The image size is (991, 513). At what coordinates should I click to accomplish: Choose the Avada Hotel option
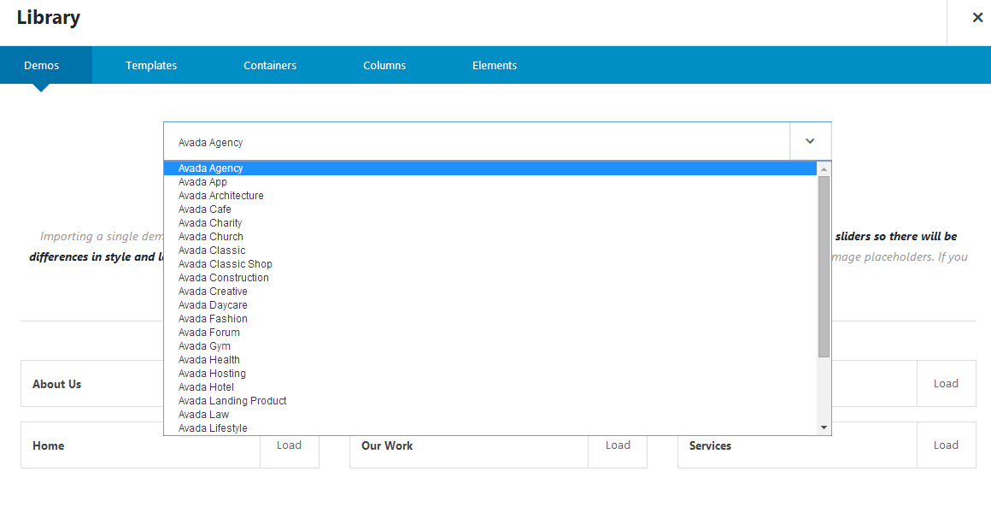pyautogui.click(x=490, y=388)
